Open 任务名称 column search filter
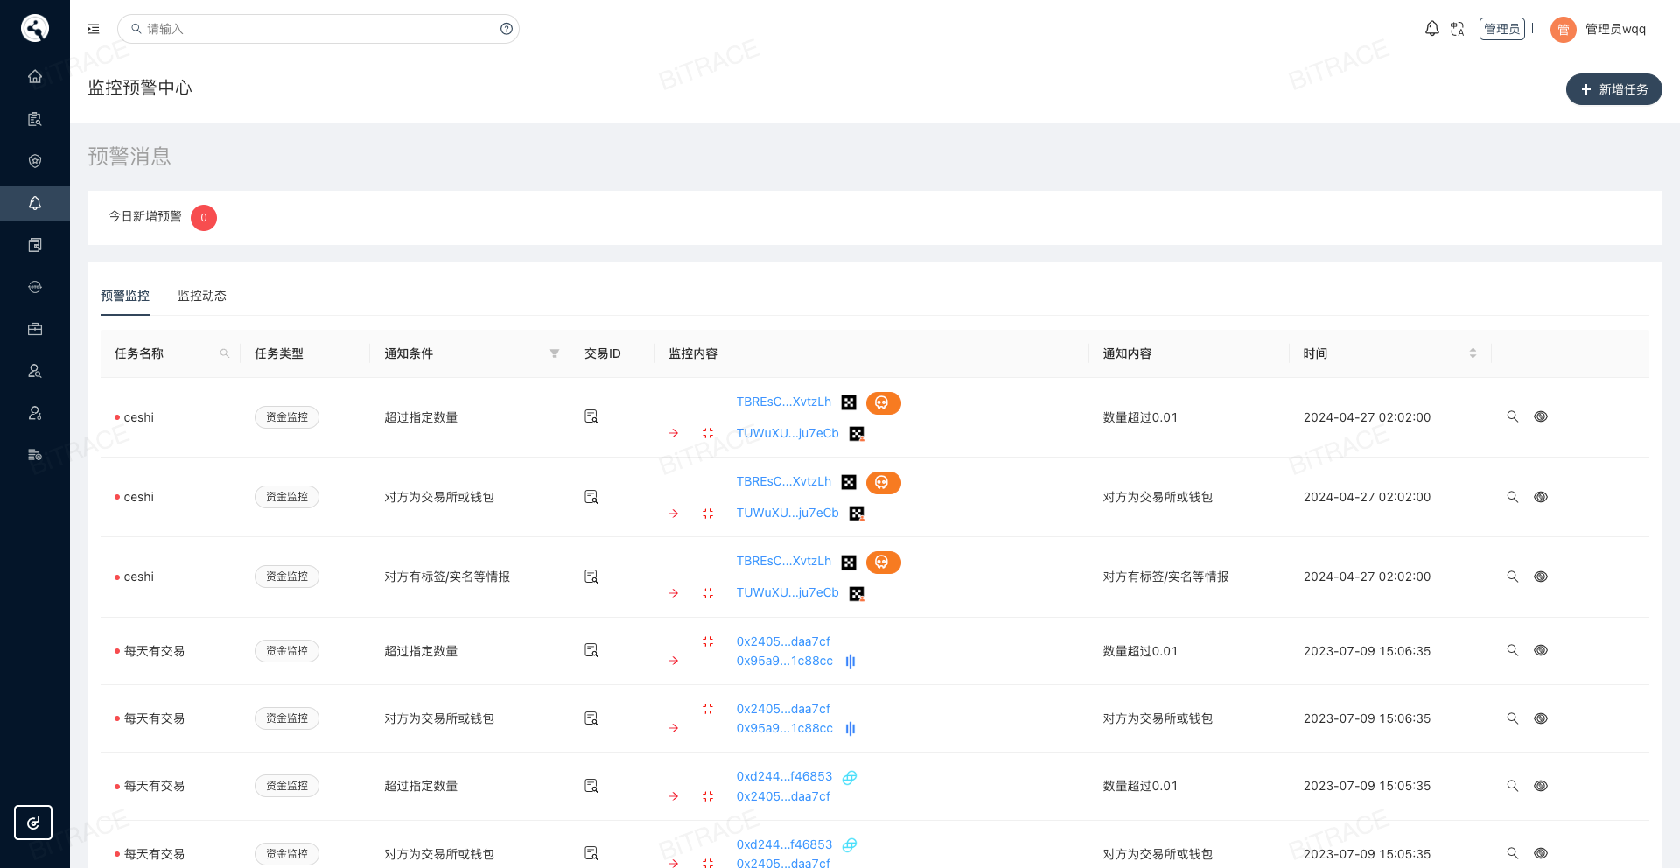1680x868 pixels. tap(225, 353)
